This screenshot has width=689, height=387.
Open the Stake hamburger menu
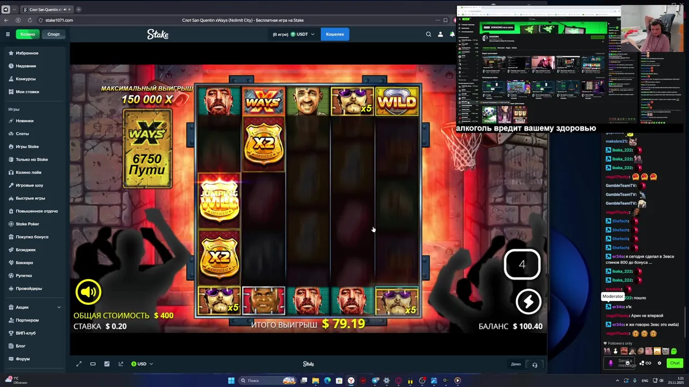pos(8,34)
